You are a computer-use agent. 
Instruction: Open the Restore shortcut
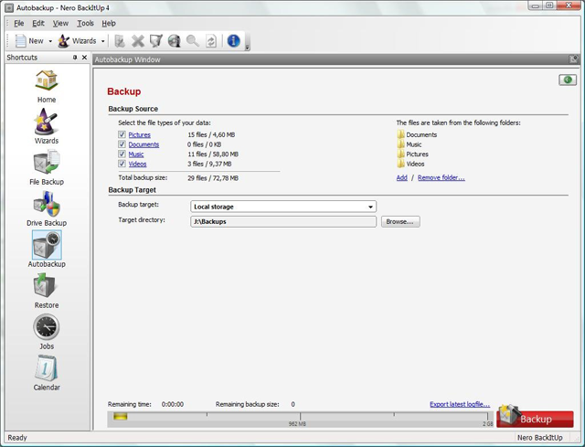[x=46, y=290]
